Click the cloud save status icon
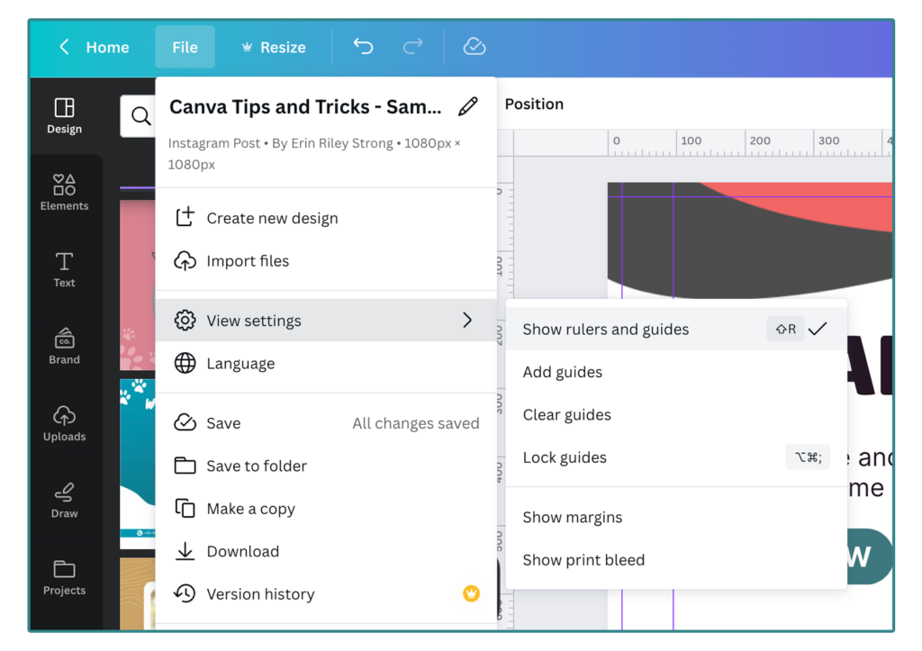Viewport: 922px width, 651px height. tap(474, 47)
